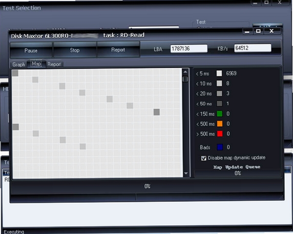Click the 'Disk Maxtor 6L300R0' title text
293x234 pixels.
click(x=40, y=36)
